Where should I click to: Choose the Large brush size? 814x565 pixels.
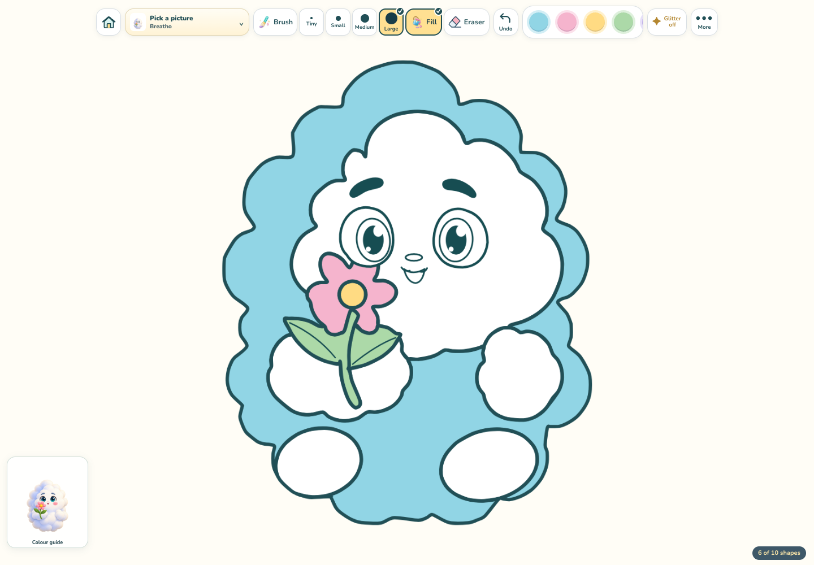[x=391, y=22]
